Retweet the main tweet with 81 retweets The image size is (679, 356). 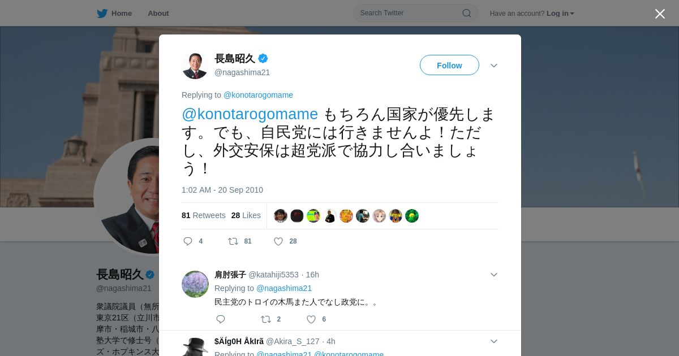[233, 241]
